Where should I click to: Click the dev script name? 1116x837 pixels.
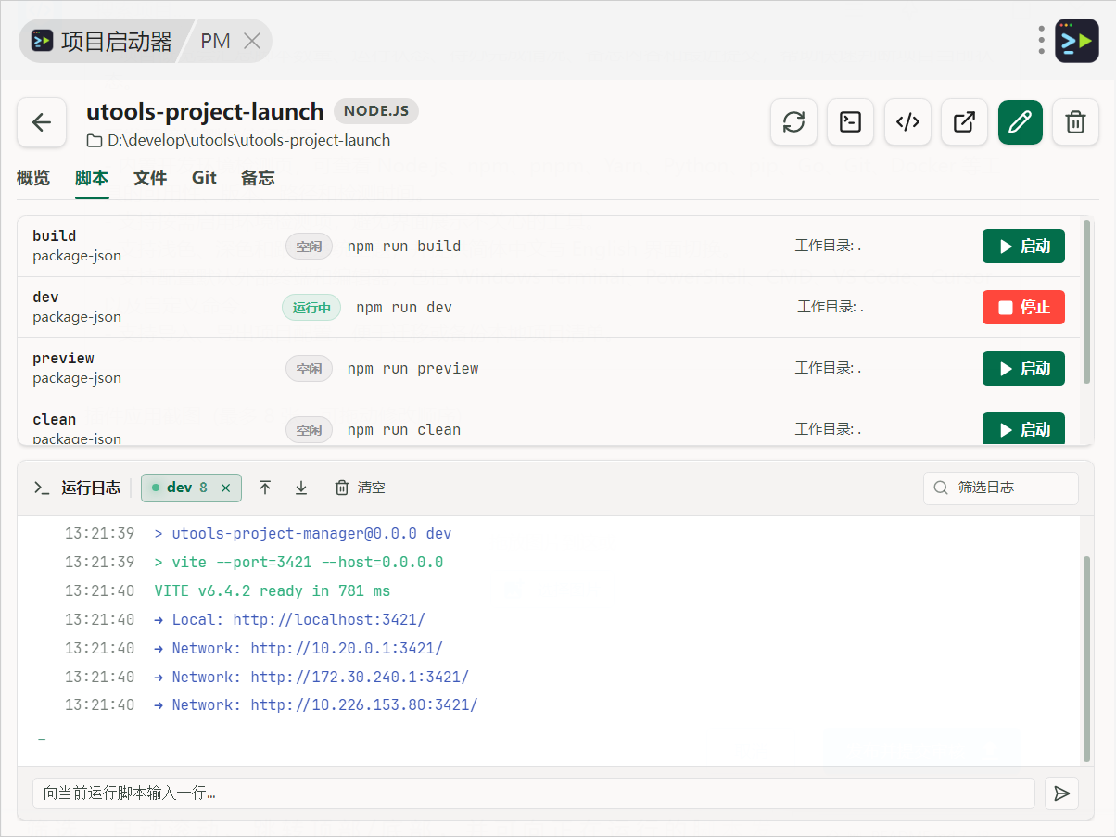click(45, 298)
